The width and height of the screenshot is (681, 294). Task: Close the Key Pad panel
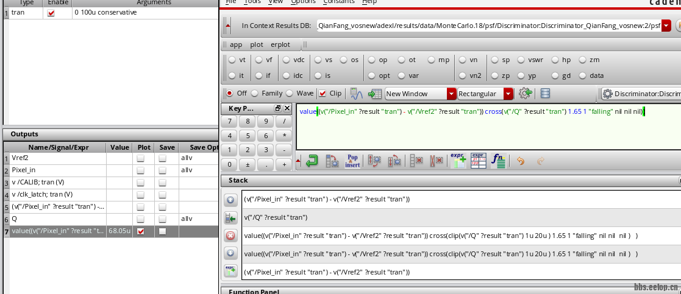tap(287, 108)
